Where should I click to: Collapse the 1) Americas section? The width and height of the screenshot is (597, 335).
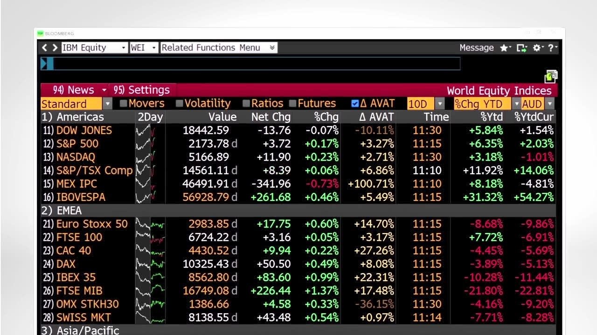(73, 117)
